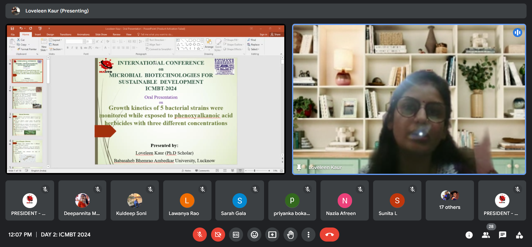Select Lawanya Rao's participant tile

coord(187,200)
